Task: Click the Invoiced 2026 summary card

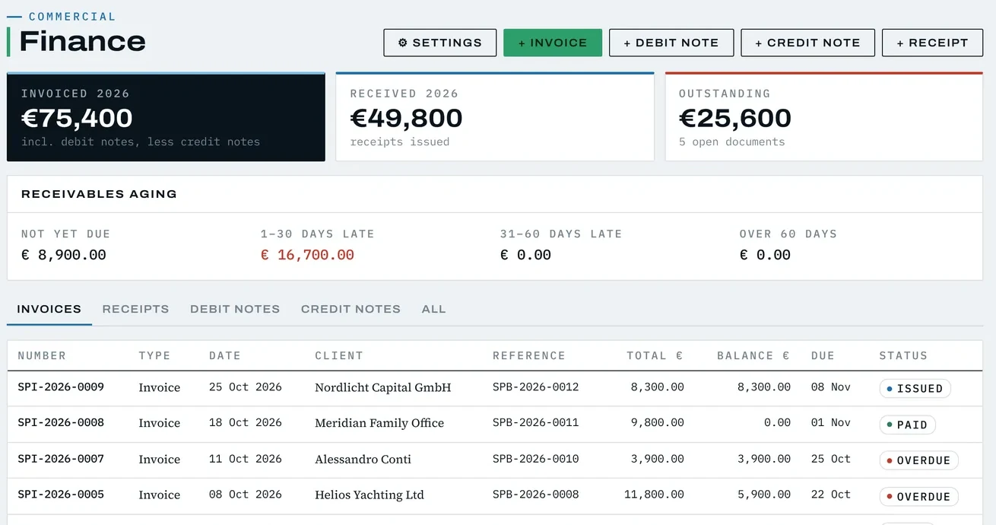Action: click(166, 116)
